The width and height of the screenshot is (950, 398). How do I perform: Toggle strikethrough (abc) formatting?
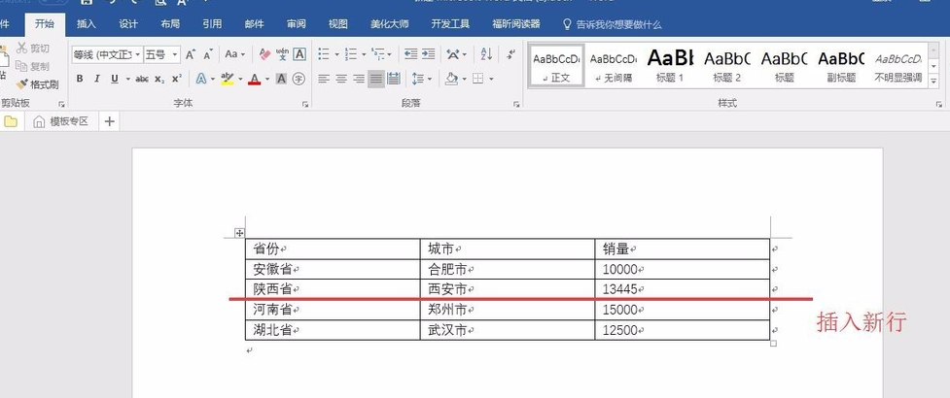click(x=142, y=79)
